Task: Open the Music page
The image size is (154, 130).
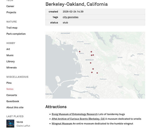Action: pos(10,55)
